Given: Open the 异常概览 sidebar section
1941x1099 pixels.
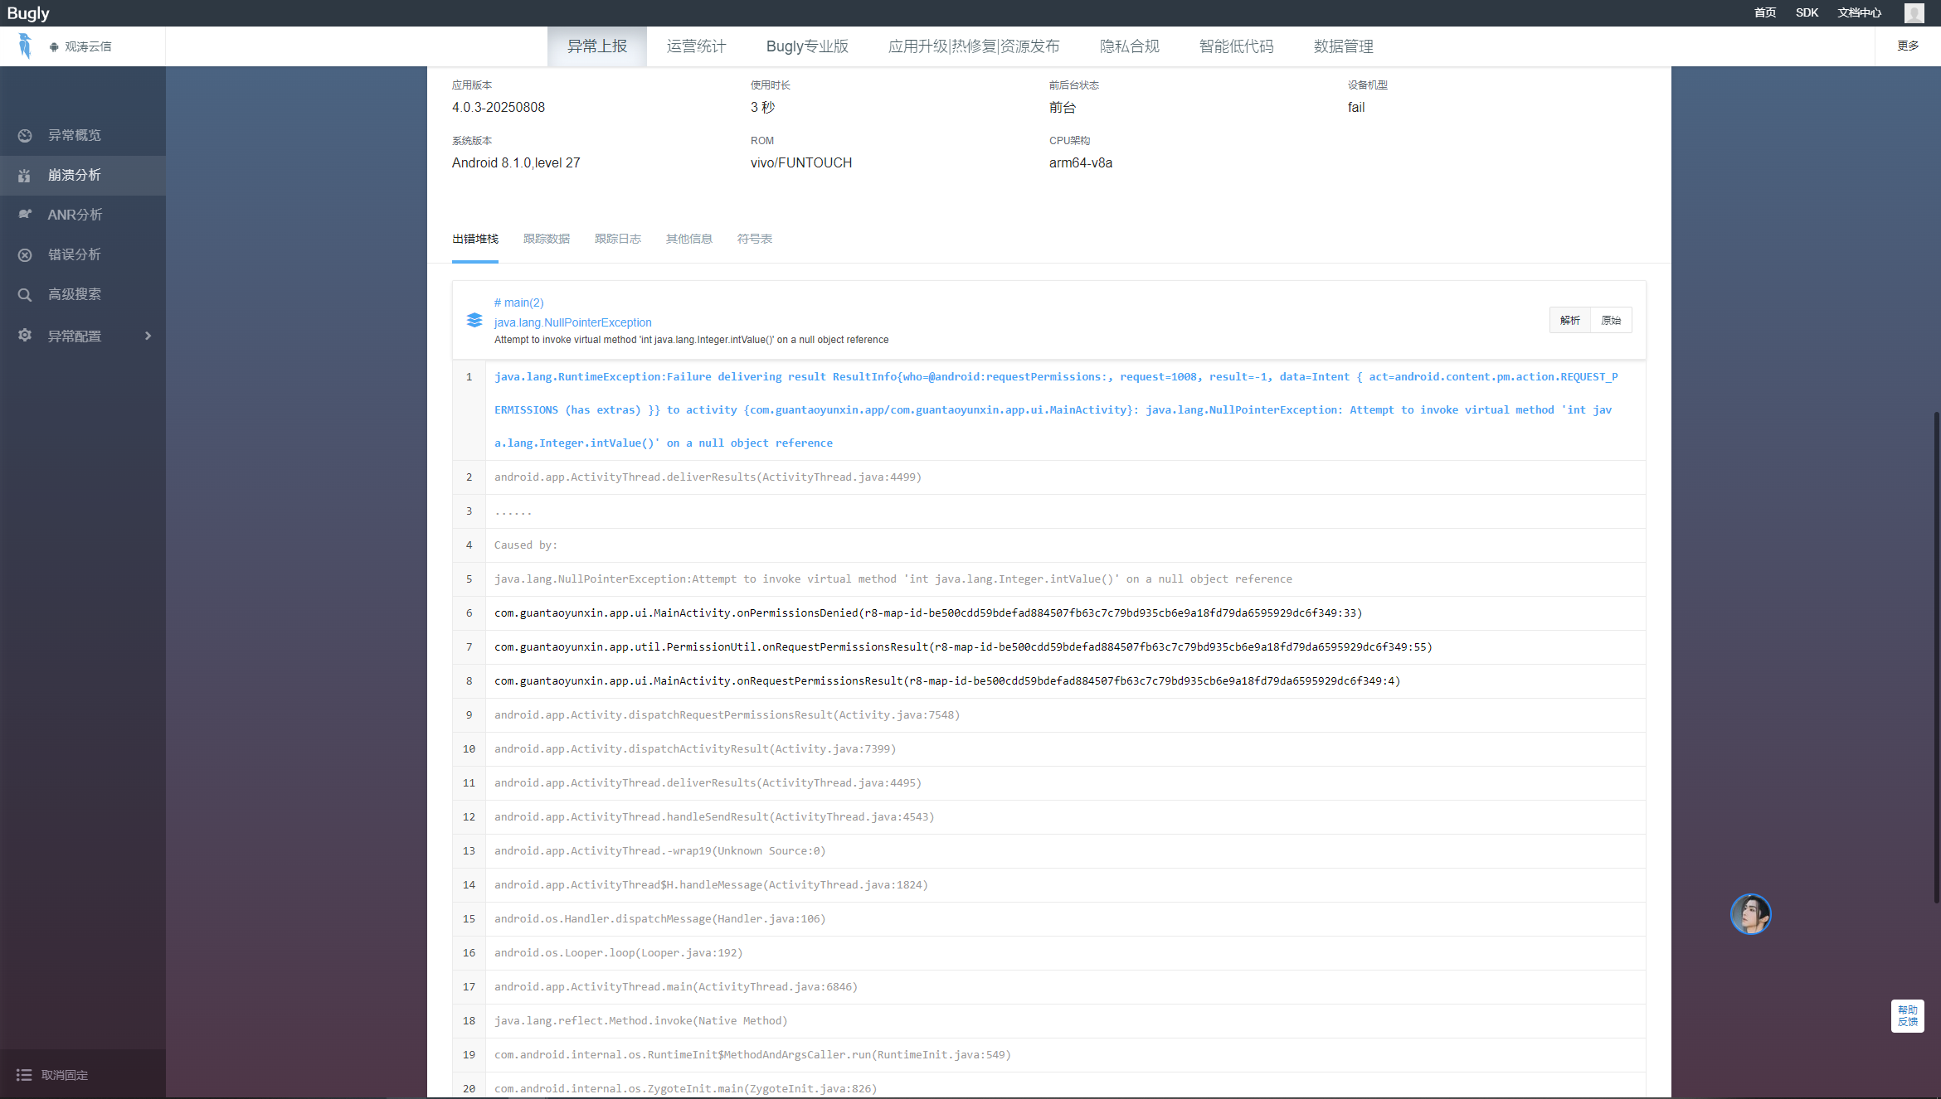Looking at the screenshot, I should [x=74, y=135].
